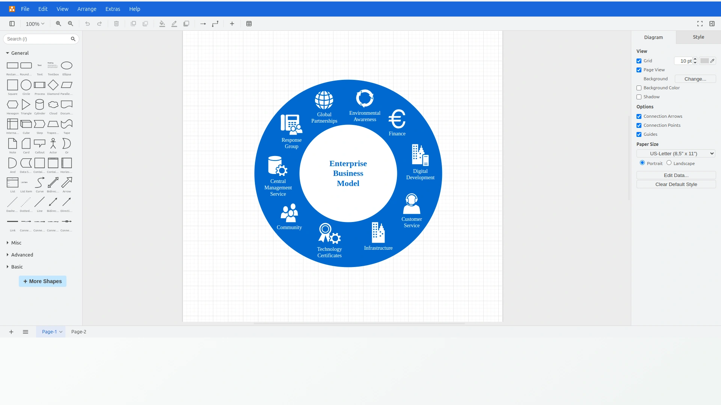721x405 pixels.
Task: Select the Cylinder shape in General
Action: tap(39, 105)
